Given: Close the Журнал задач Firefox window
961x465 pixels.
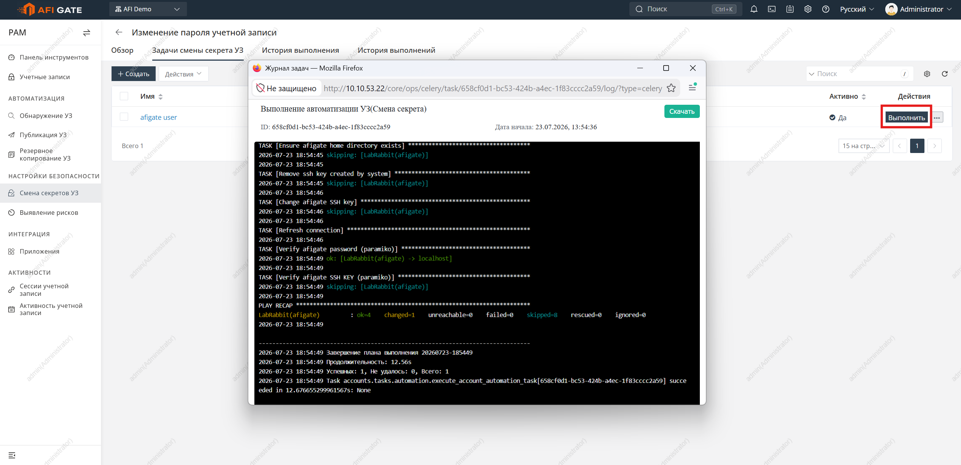Looking at the screenshot, I should pyautogui.click(x=693, y=68).
